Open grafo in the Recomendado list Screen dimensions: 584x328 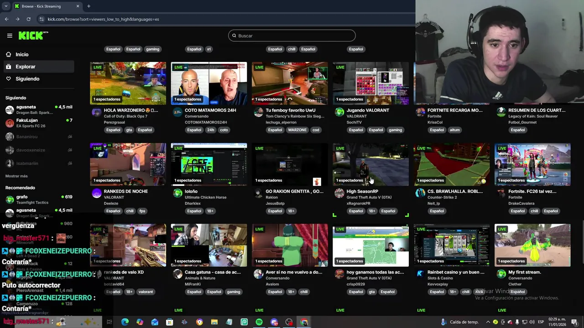tap(39, 200)
